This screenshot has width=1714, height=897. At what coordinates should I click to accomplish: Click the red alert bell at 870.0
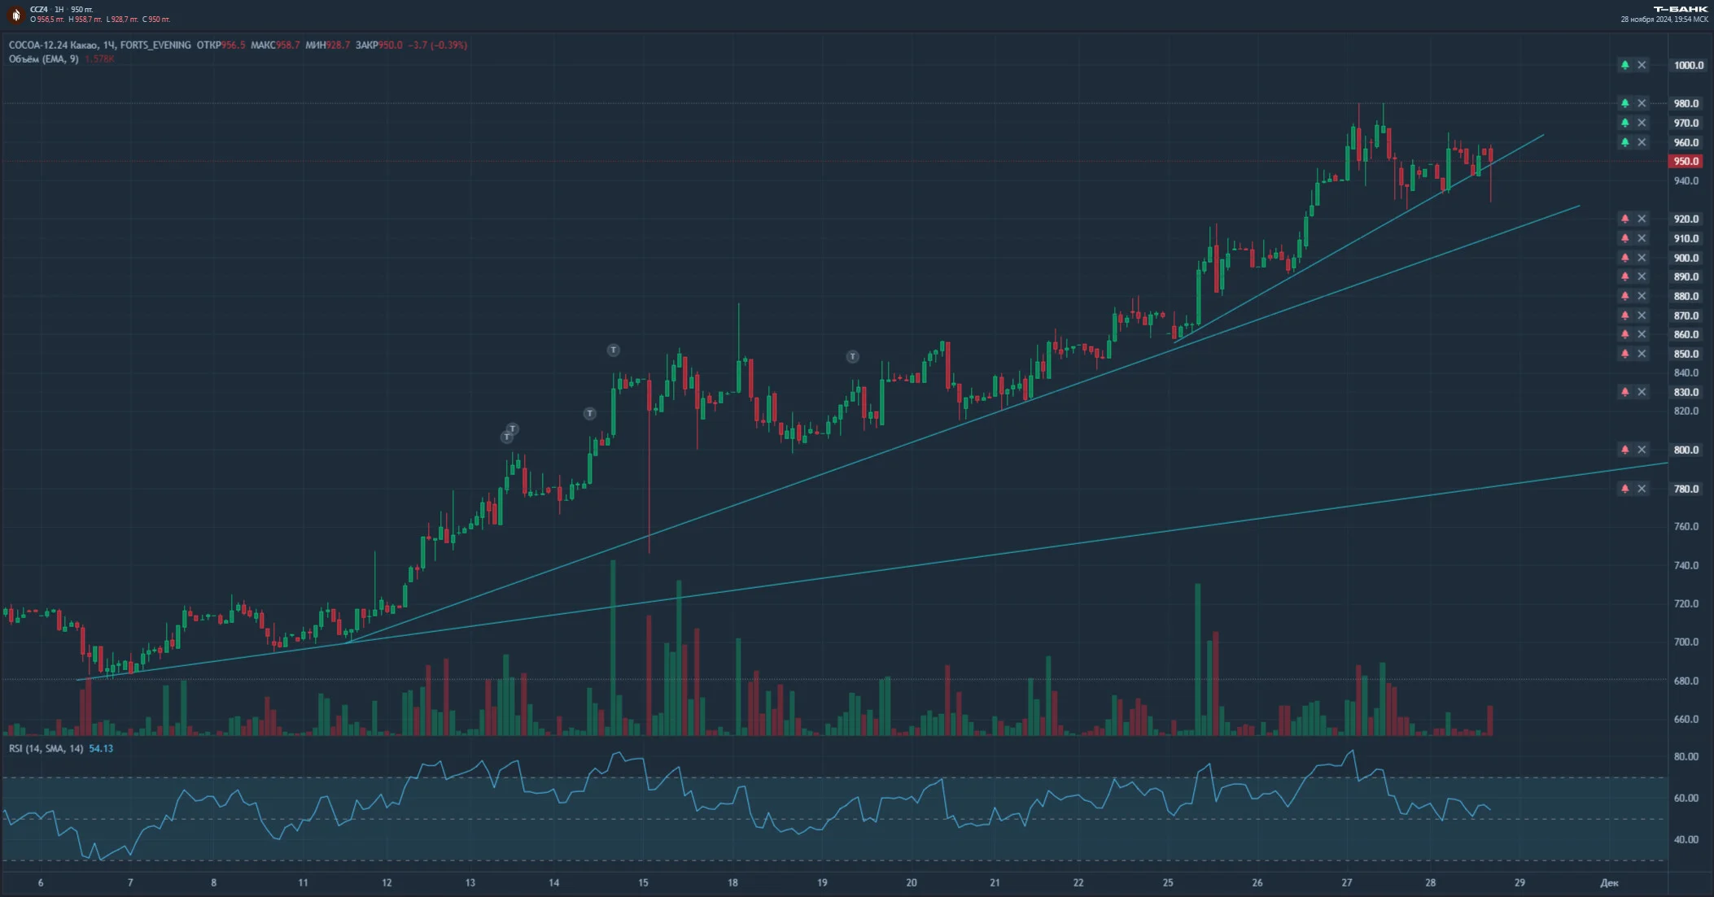coord(1624,316)
